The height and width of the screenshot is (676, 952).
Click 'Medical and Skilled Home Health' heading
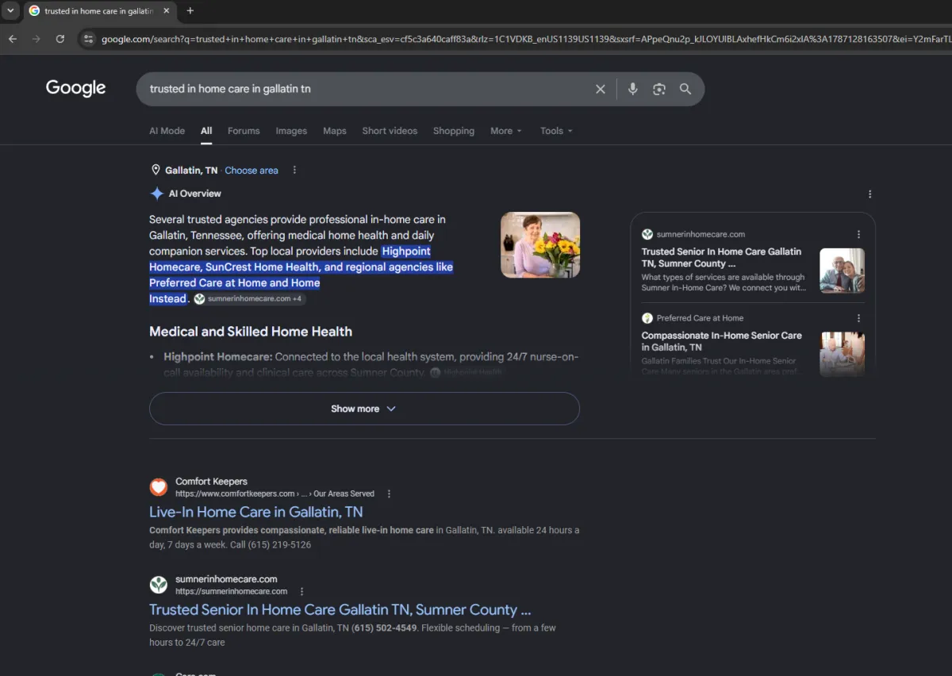[x=251, y=332]
